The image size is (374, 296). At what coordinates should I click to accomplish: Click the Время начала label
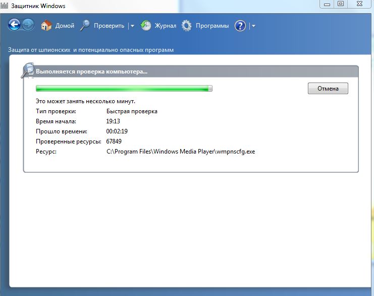(x=56, y=121)
